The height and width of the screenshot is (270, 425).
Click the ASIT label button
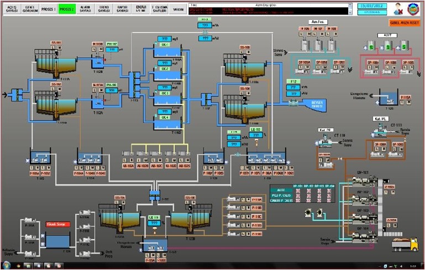(387, 35)
